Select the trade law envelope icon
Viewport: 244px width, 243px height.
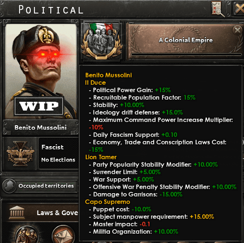click(x=63, y=235)
